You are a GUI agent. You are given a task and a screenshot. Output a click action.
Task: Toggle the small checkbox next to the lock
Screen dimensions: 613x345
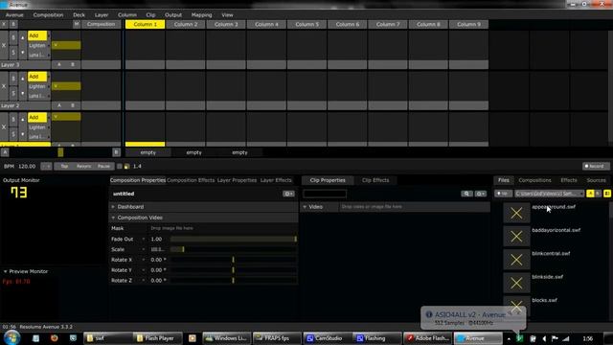pos(120,166)
